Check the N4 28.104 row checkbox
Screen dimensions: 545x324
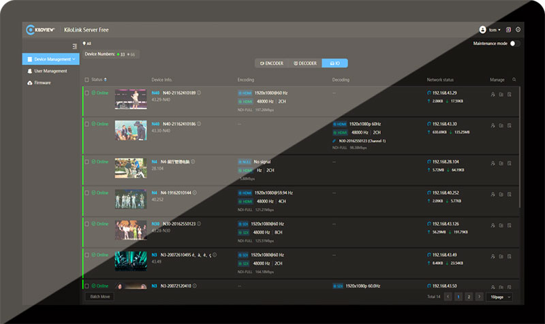click(x=87, y=162)
